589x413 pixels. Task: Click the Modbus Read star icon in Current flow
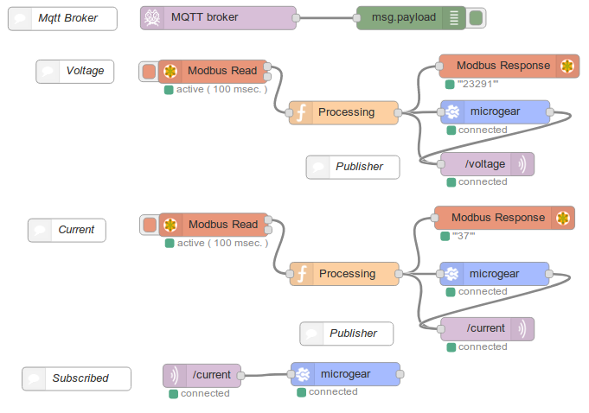(171, 225)
